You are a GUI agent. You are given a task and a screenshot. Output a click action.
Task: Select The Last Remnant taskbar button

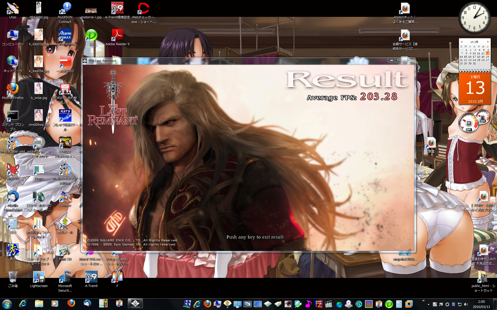pyautogui.click(x=135, y=304)
